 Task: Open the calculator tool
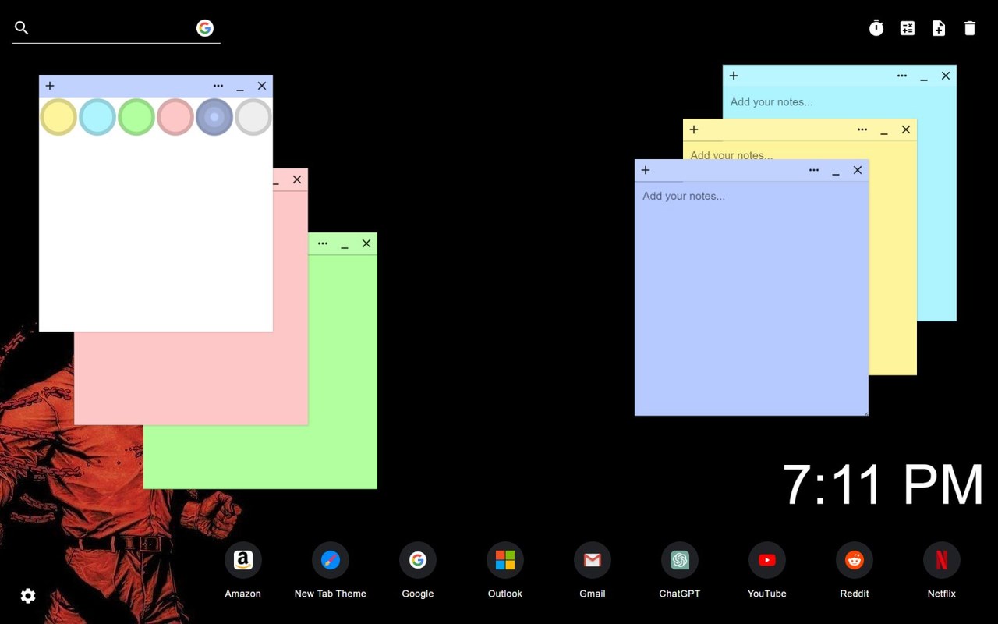click(908, 28)
